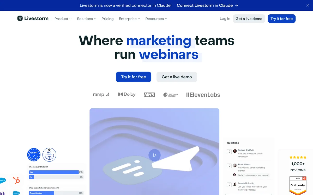Viewport: 313px width, 195px height.
Task: Click the Livestorm wordmark in the header
Action: coord(36,18)
